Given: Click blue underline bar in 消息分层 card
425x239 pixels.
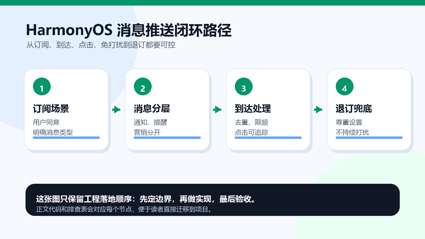Looking at the screenshot, I should coord(167,138).
